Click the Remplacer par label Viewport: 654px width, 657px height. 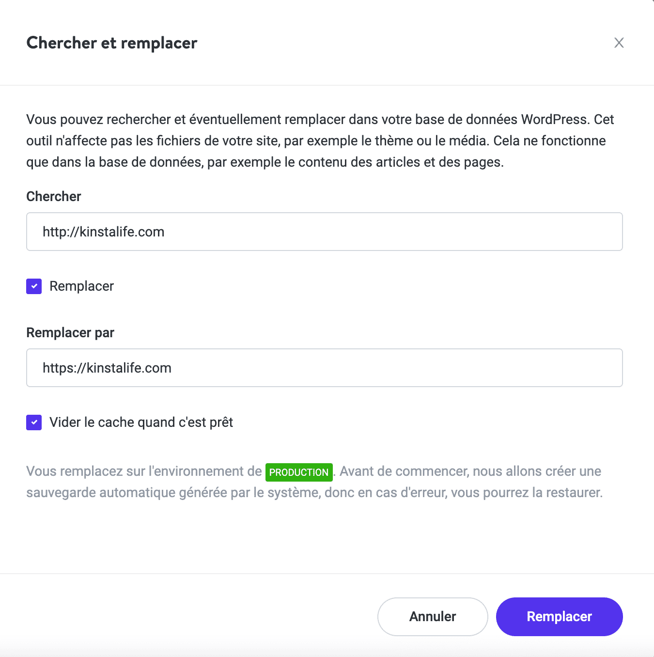pyautogui.click(x=70, y=332)
